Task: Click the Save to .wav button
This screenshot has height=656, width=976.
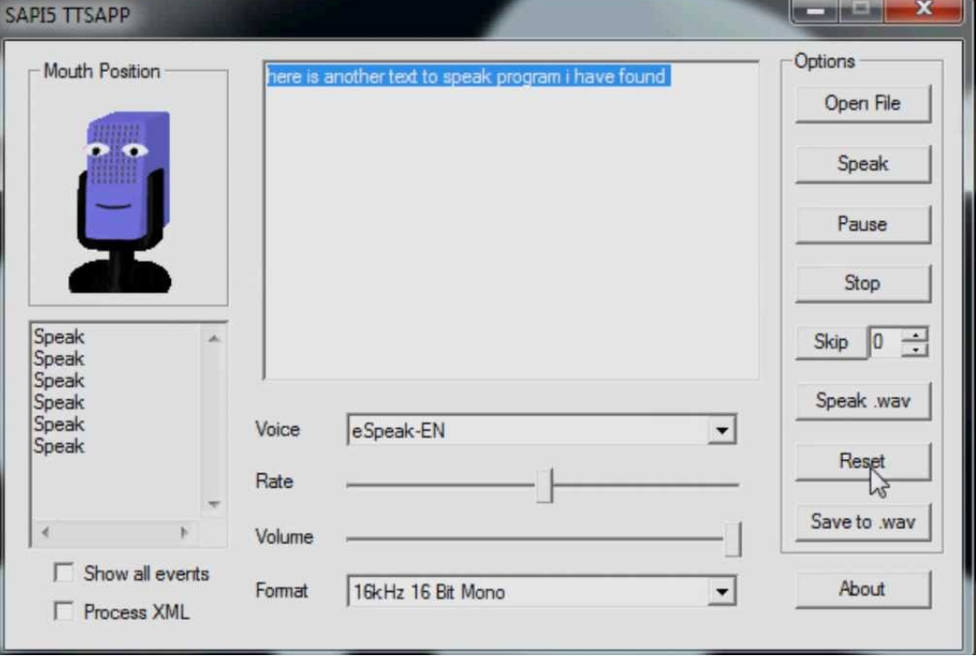Action: click(862, 522)
